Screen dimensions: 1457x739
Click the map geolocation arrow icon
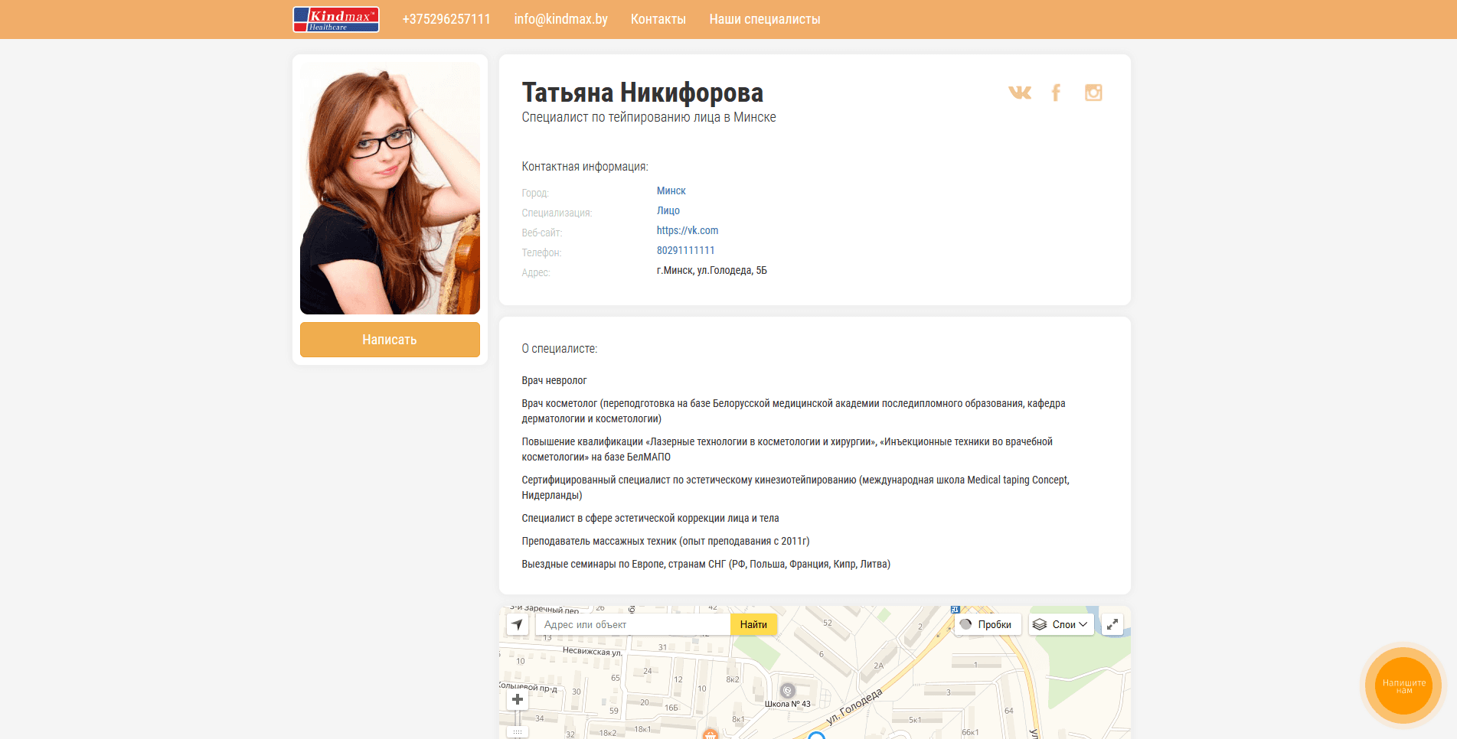518,624
